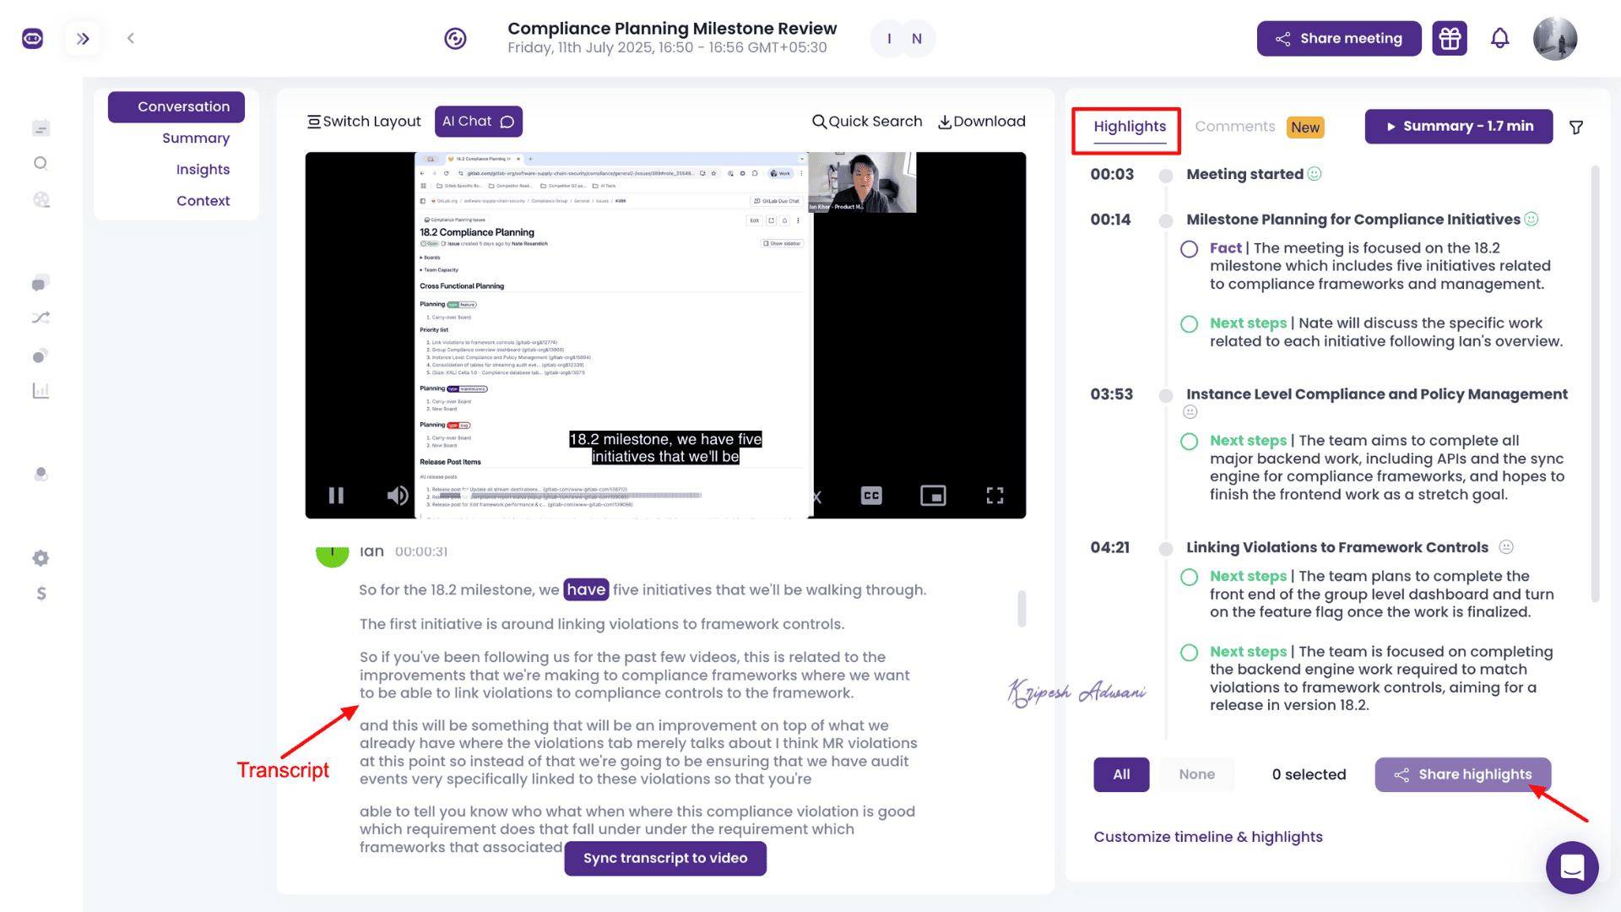1621x912 pixels.
Task: Tick the group level dashboard next-steps item
Action: (x=1189, y=577)
